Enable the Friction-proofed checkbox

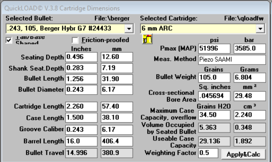pyautogui.click(x=75, y=40)
